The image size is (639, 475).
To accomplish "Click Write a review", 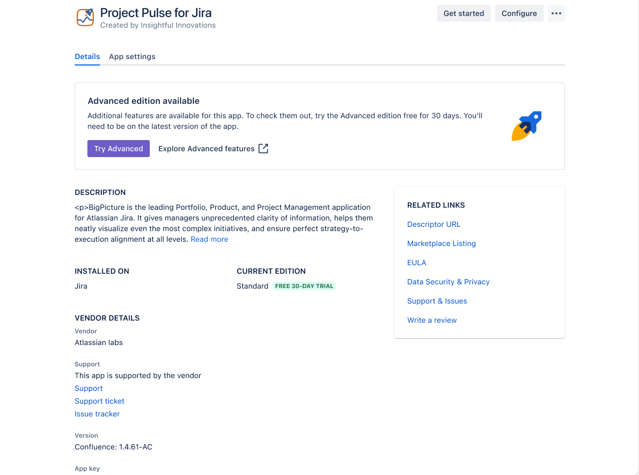I will click(432, 320).
